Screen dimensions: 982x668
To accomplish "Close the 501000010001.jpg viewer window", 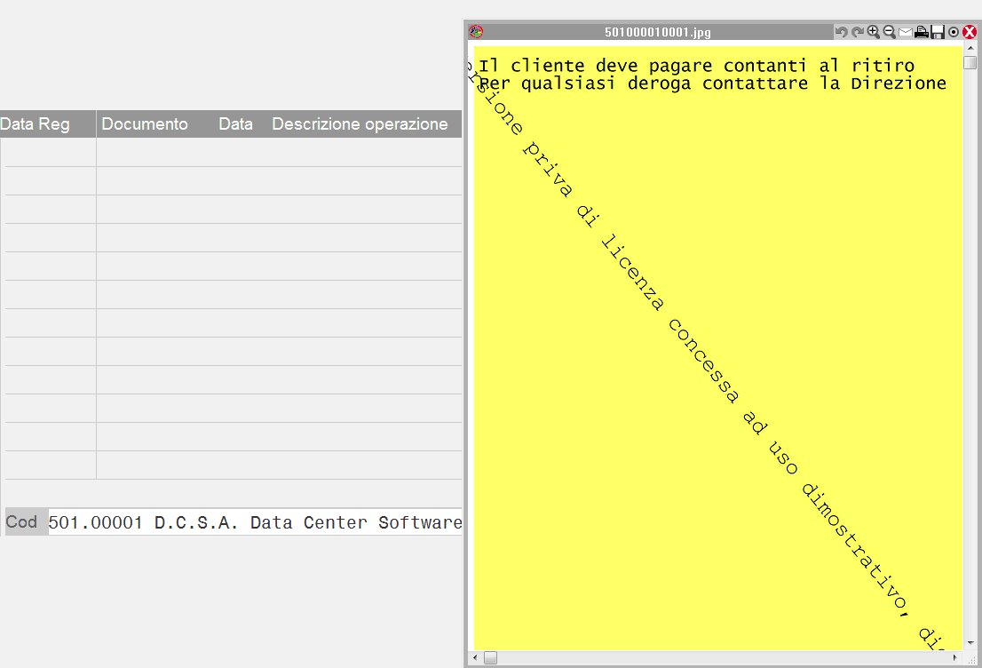I will tap(970, 32).
